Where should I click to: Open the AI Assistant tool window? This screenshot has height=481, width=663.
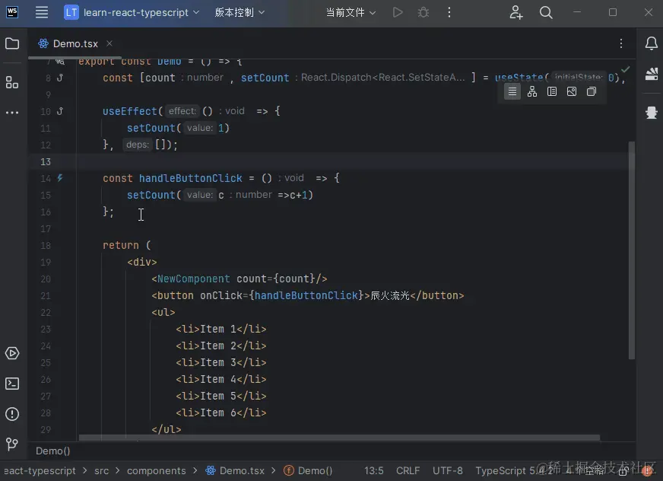(x=652, y=112)
